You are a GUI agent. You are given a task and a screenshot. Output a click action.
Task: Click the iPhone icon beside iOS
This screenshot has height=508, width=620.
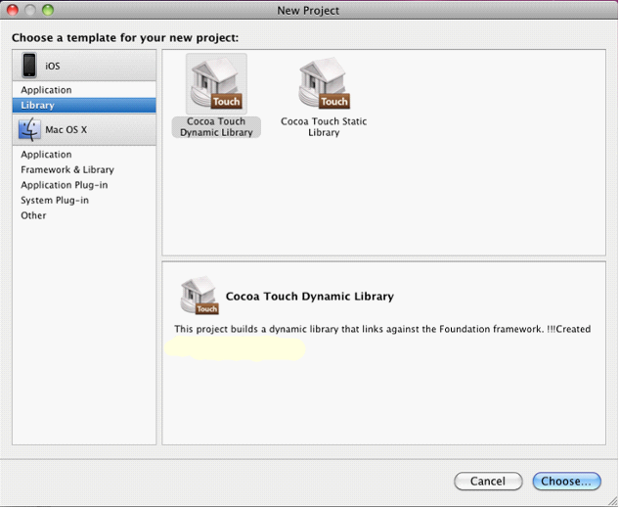[x=29, y=66]
